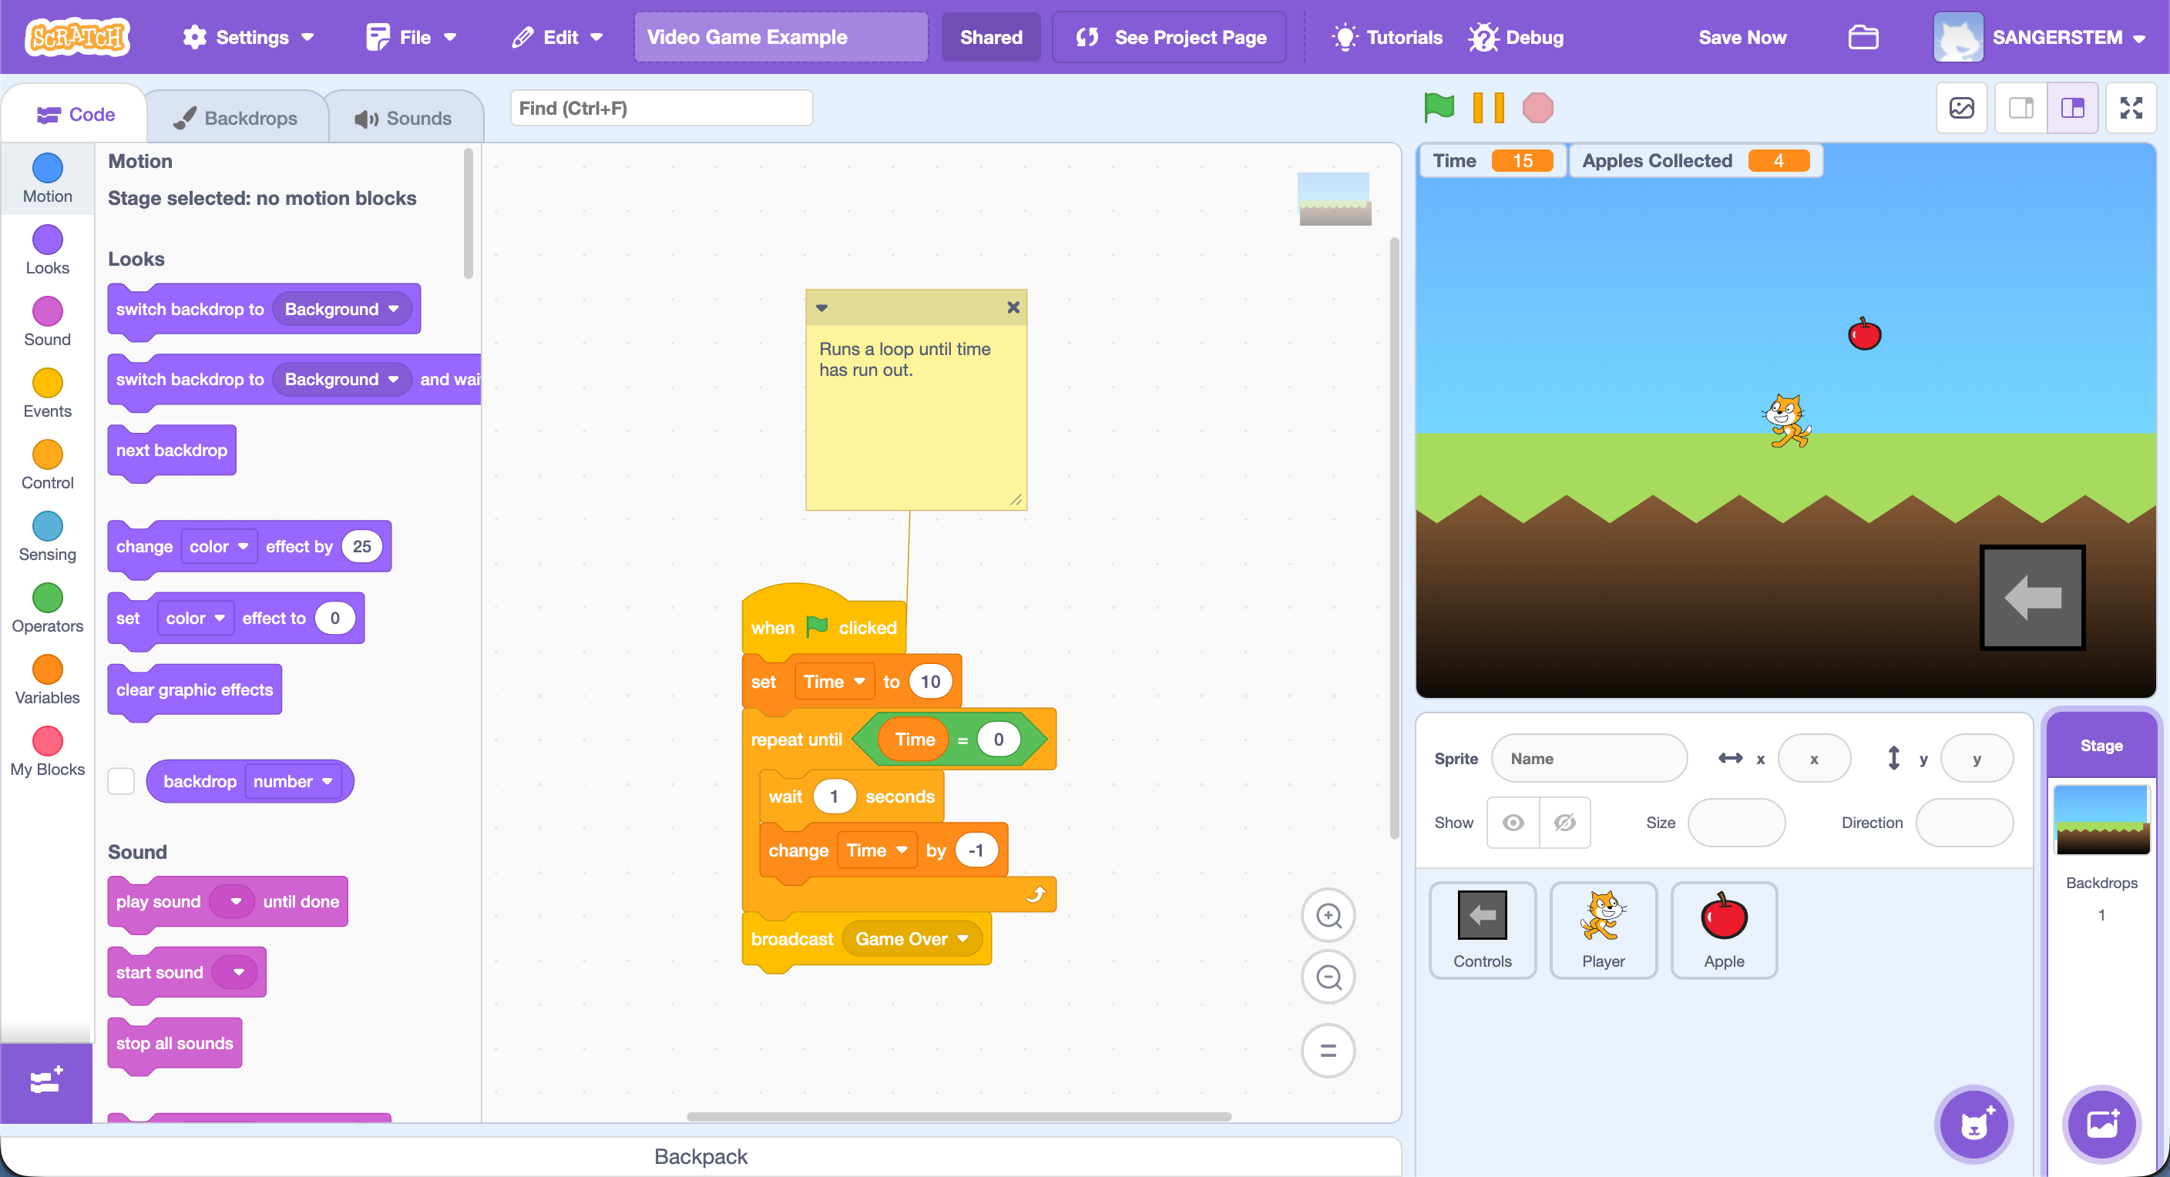Image resolution: width=2170 pixels, height=1177 pixels.
Task: Click the picture icon above the stage
Action: point(1962,108)
